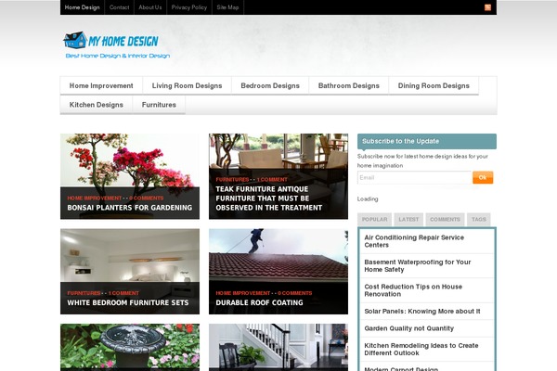Select Home Improvement category
The width and height of the screenshot is (557, 371).
(x=101, y=85)
